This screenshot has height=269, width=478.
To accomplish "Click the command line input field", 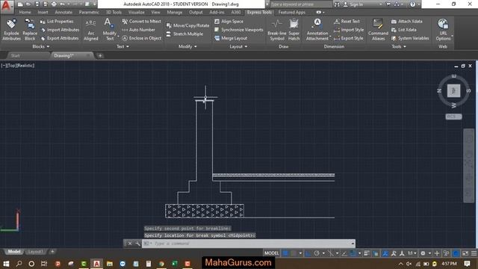I will pyautogui.click(x=249, y=244).
